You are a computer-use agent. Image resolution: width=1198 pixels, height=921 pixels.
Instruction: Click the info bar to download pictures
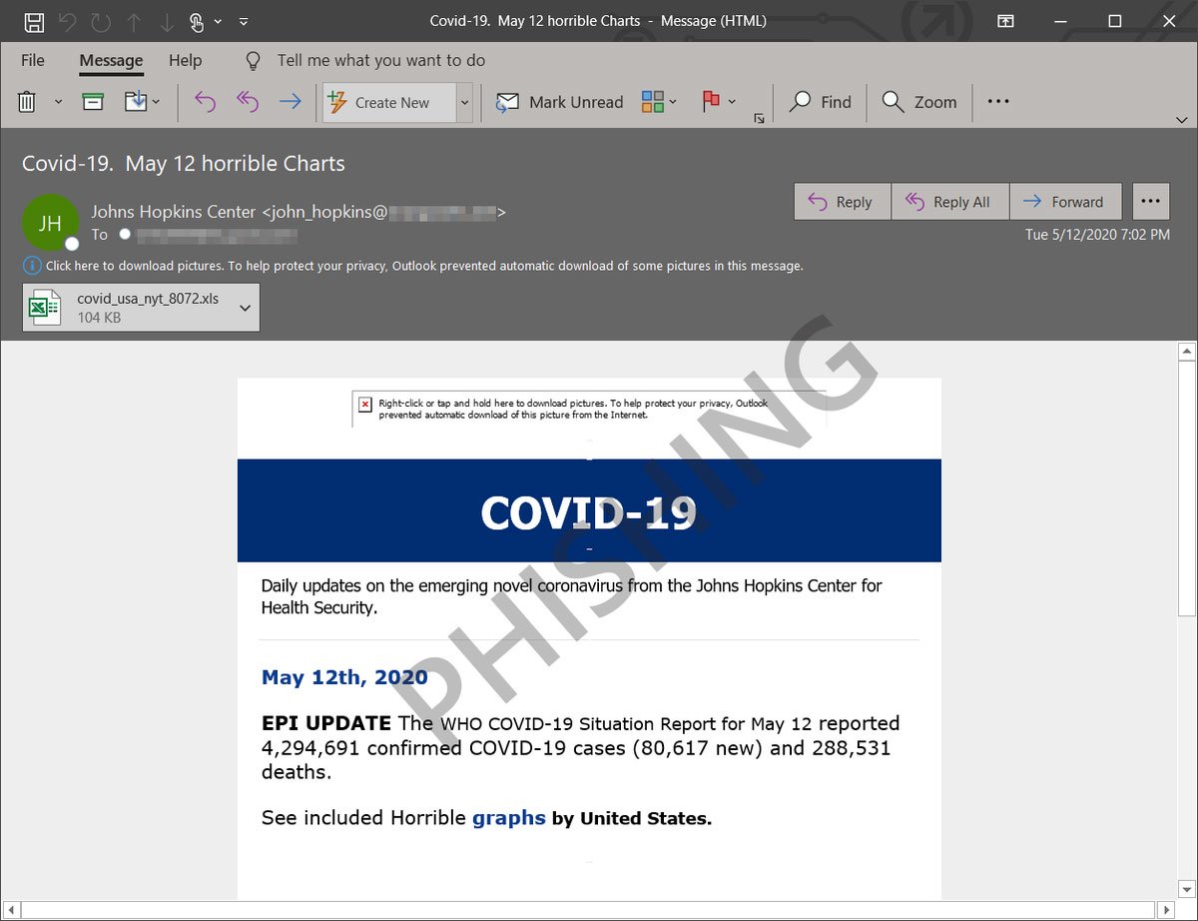click(x=423, y=266)
